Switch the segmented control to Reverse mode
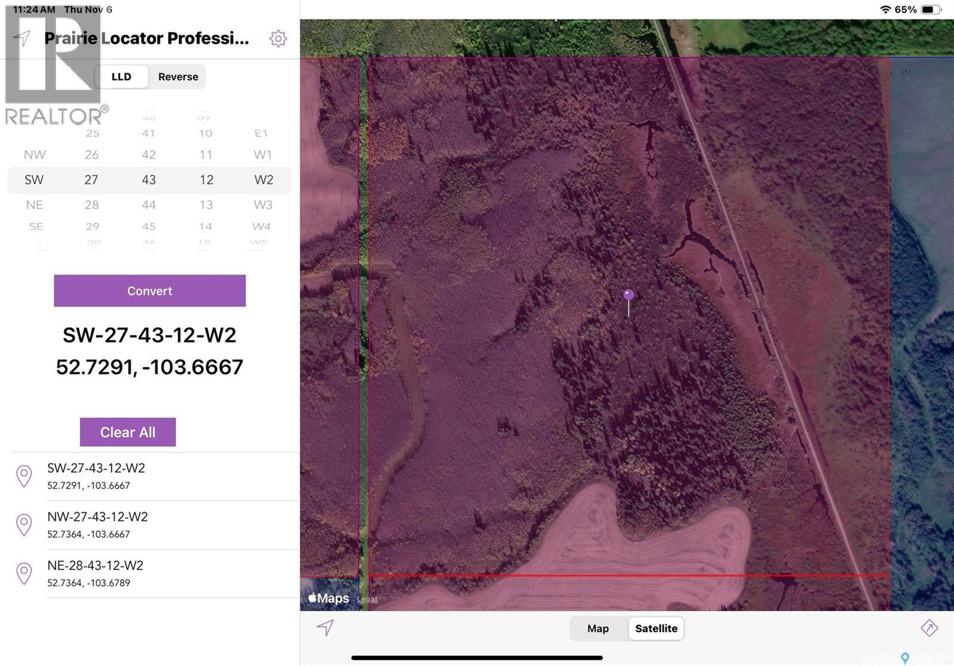954x666 pixels. (178, 76)
